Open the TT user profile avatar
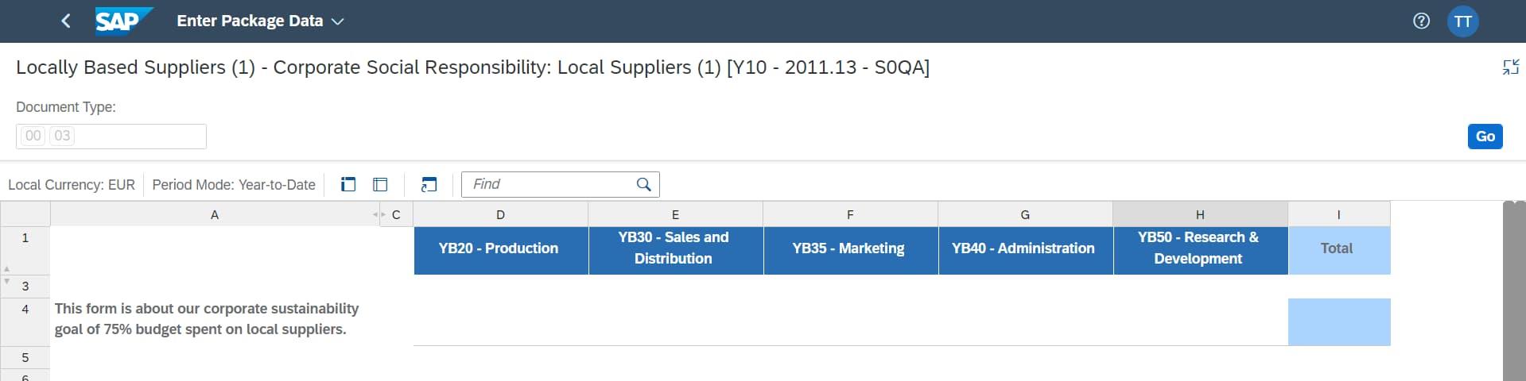Image resolution: width=1526 pixels, height=381 pixels. point(1462,21)
